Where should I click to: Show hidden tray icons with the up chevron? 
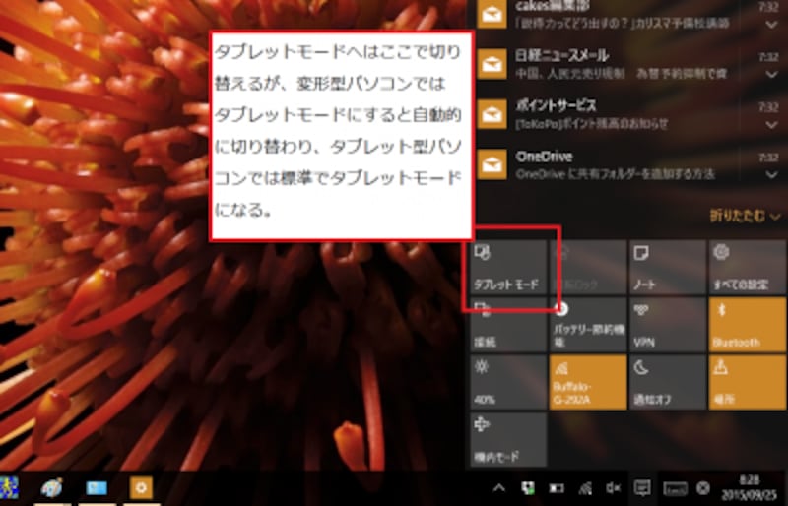coord(499,488)
